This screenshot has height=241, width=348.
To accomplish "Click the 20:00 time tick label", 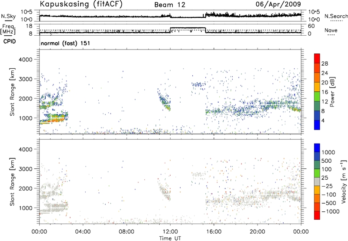I will pos(258,232).
